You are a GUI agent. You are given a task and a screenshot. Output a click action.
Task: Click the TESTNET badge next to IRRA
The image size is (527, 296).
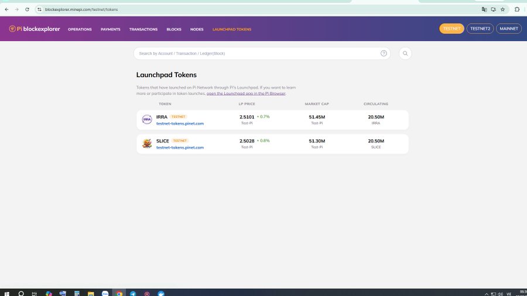pos(178,117)
